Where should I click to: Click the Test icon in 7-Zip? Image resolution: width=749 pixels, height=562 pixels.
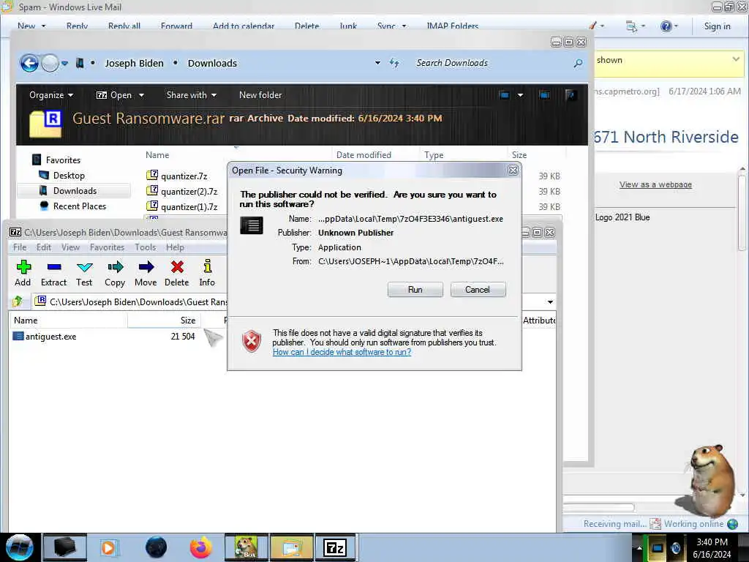(x=85, y=266)
